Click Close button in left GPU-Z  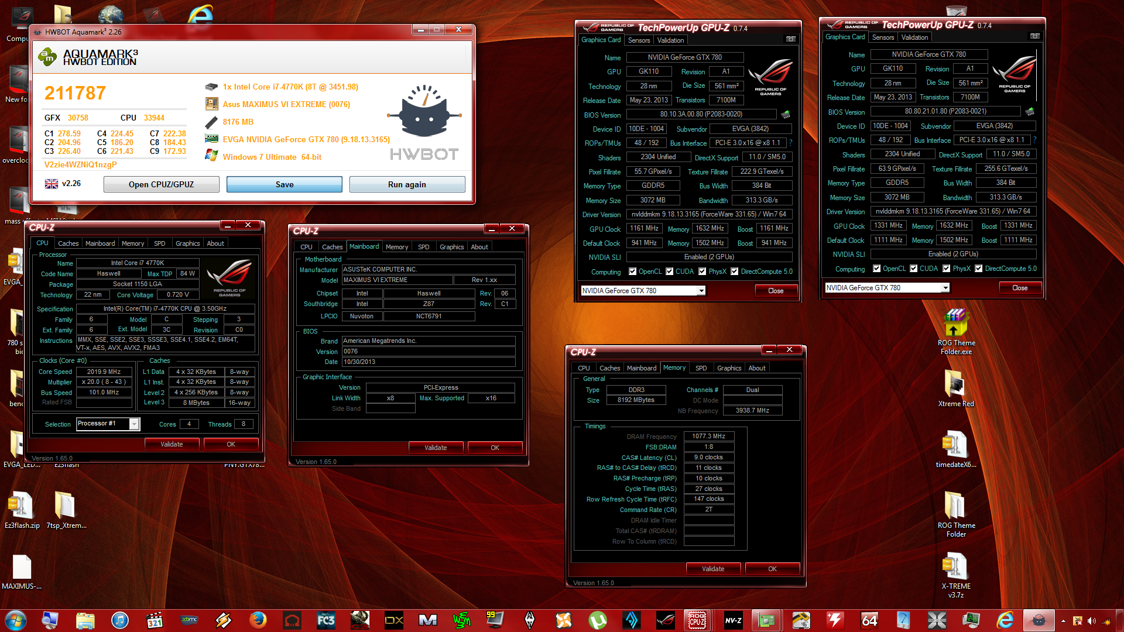point(776,291)
